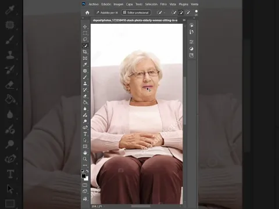Click the canvas horizontal scrollbar
This screenshot has width=279, height=209.
pos(141,206)
